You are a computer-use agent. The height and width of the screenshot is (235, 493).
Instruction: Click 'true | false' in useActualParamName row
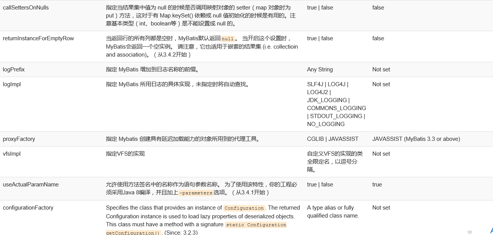(320, 185)
